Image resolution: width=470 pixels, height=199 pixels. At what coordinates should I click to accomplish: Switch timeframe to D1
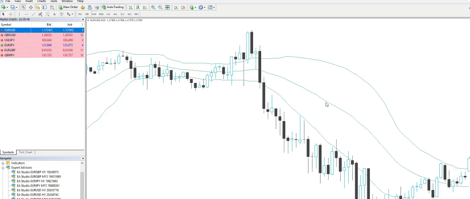(122, 14)
